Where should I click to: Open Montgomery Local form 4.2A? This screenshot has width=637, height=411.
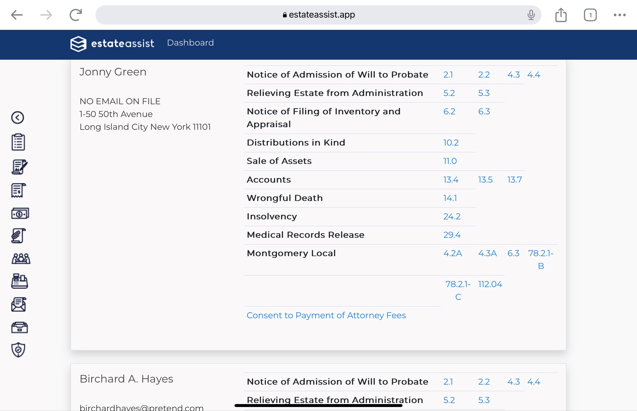453,253
